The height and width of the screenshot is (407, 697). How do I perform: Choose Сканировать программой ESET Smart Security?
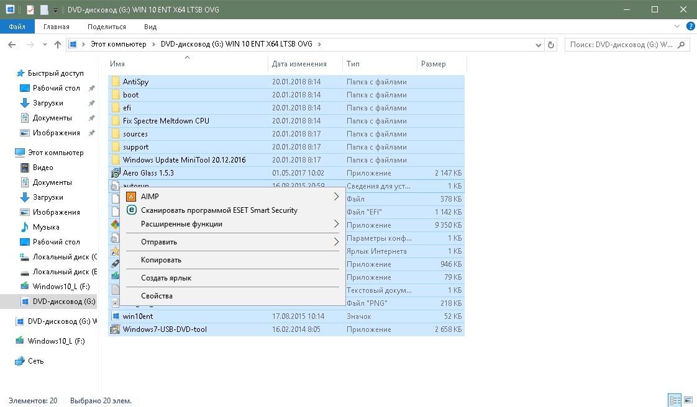(x=219, y=210)
